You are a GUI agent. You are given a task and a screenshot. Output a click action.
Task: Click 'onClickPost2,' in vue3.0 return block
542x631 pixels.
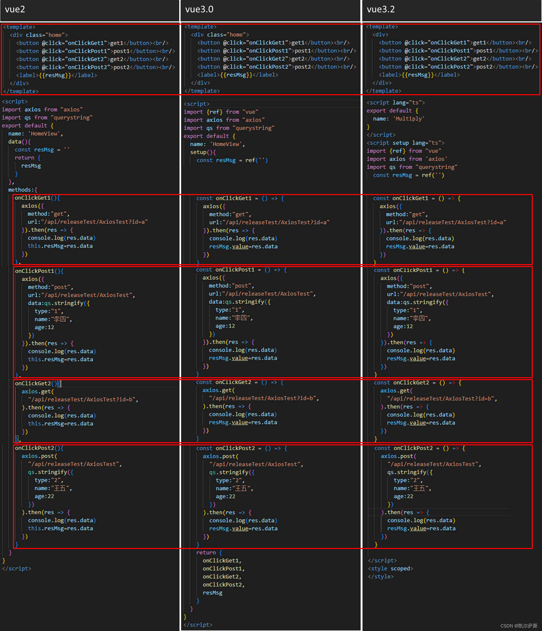(x=224, y=585)
